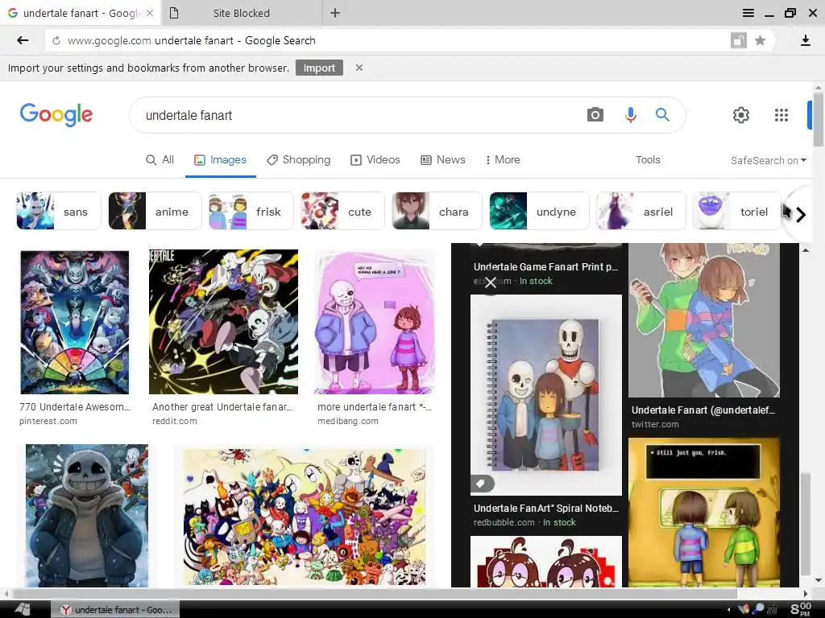825x618 pixels.
Task: Open the Tools filter options
Action: tap(648, 160)
